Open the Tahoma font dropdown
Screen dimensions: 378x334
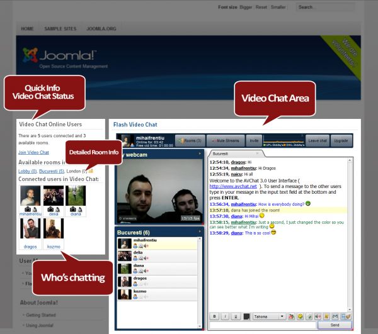tap(269, 316)
